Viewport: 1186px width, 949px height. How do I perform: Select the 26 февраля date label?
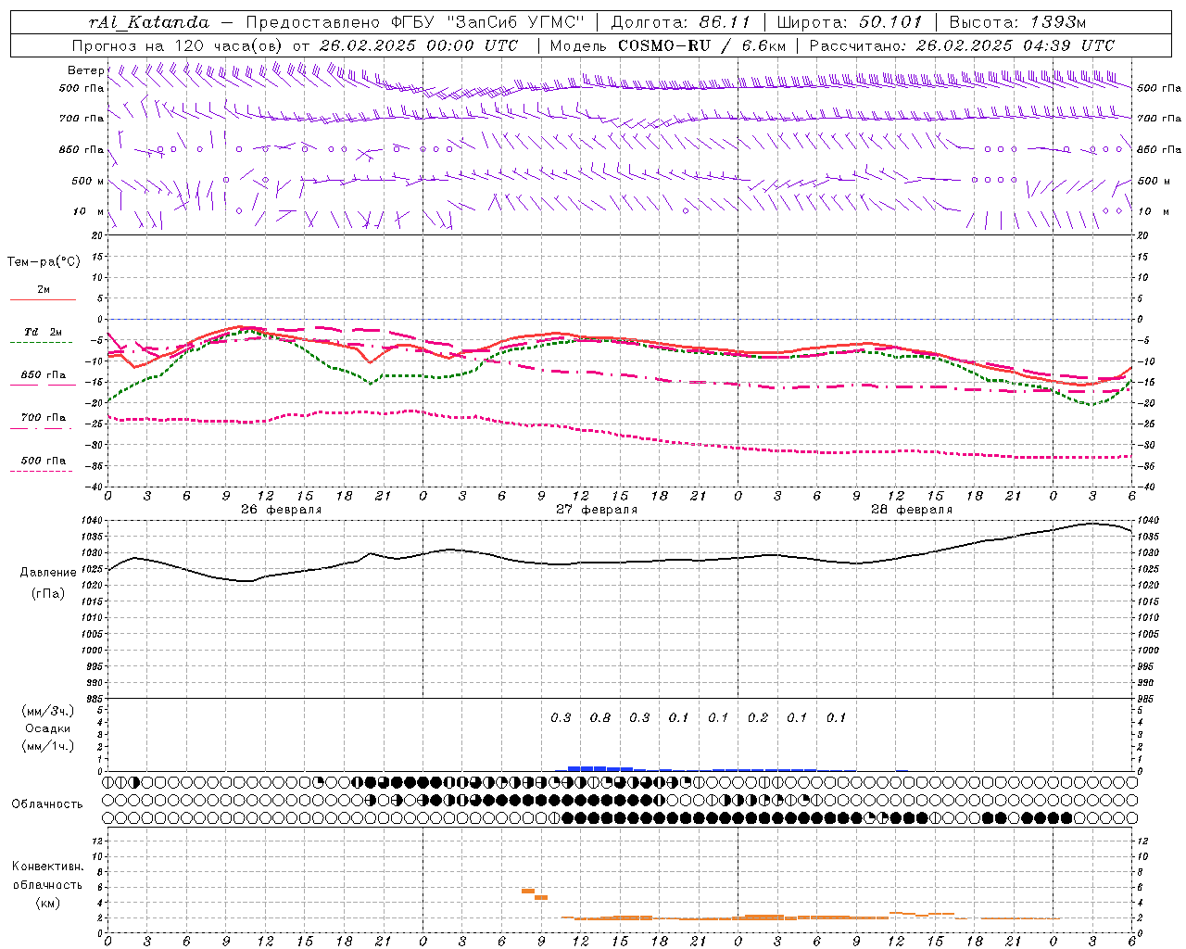(x=281, y=510)
